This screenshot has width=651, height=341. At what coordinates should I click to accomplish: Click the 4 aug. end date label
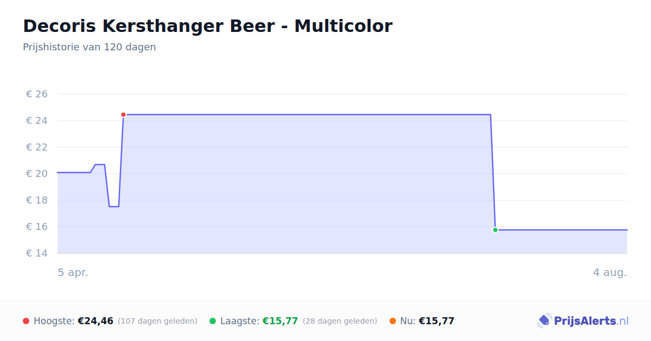tap(610, 272)
